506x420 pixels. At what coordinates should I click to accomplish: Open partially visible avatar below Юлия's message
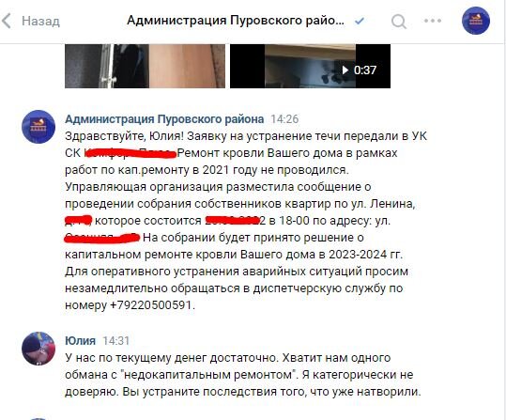(38, 419)
